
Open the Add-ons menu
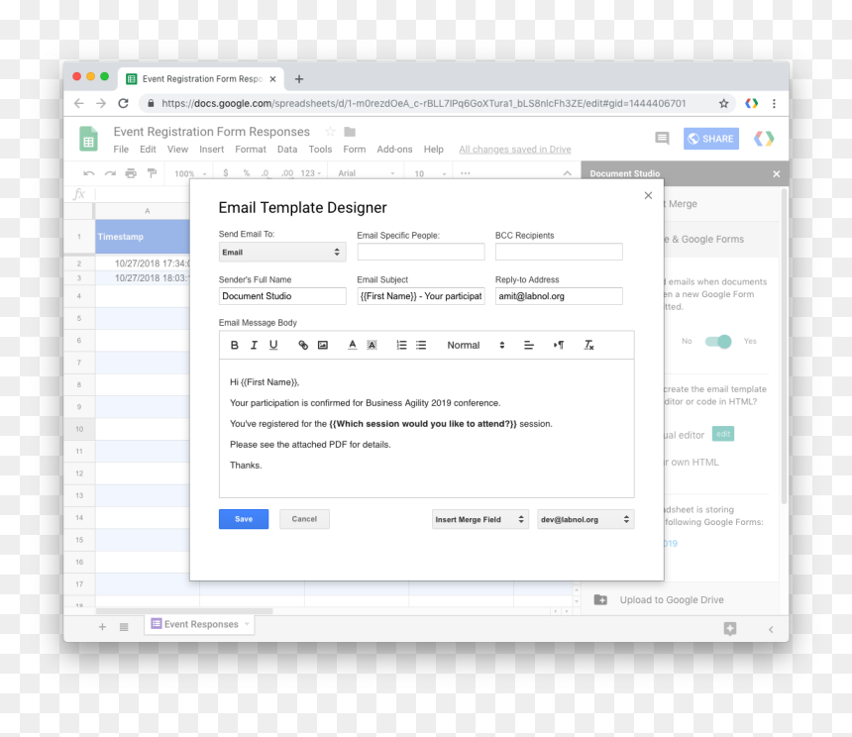point(394,150)
